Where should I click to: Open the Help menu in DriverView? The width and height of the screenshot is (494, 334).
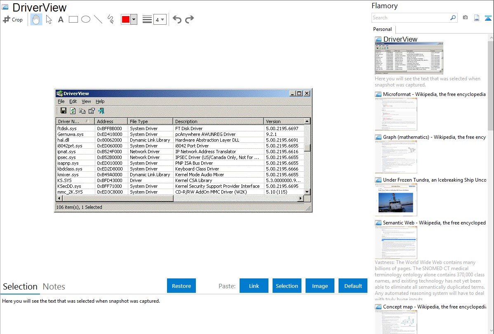coord(100,101)
